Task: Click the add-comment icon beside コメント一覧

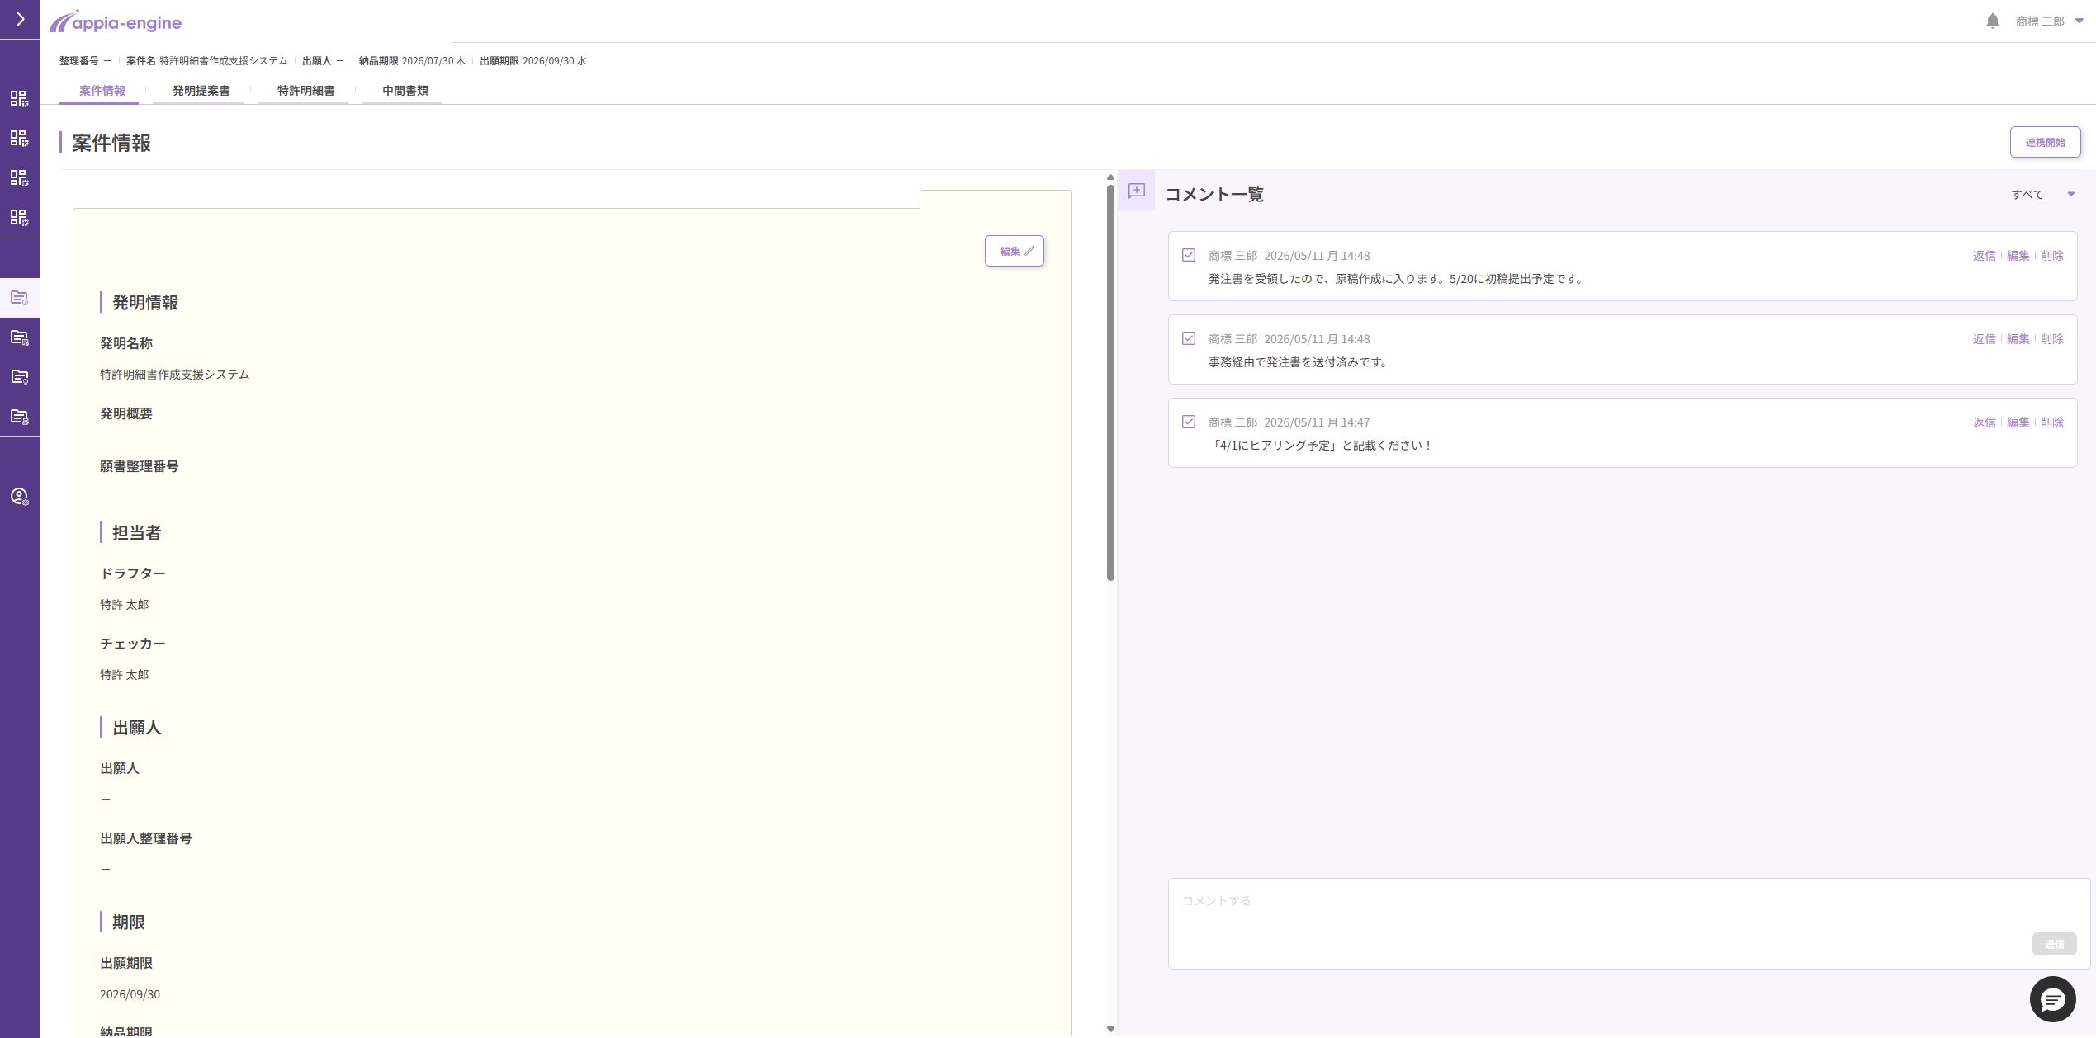Action: (x=1137, y=191)
